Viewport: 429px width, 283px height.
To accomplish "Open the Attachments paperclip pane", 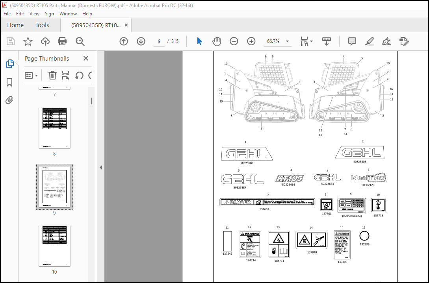I will point(9,100).
